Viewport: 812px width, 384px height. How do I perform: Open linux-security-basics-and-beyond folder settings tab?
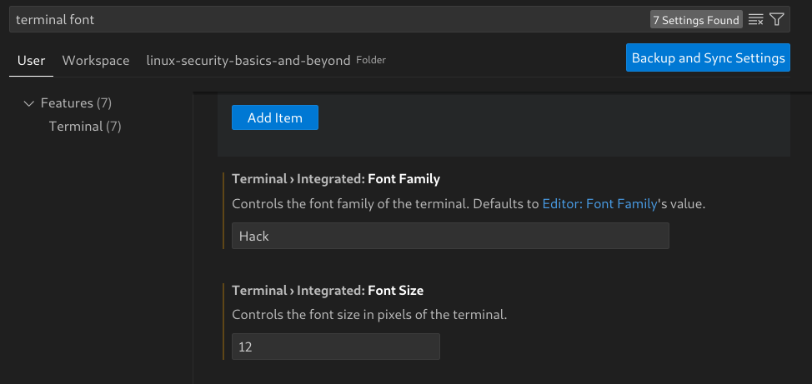tap(248, 60)
